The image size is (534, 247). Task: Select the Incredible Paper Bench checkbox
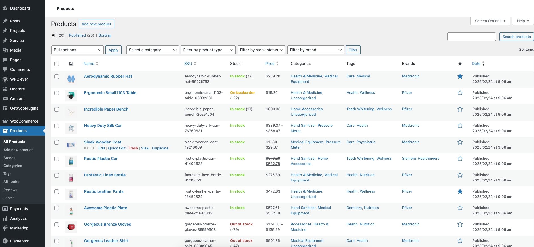click(57, 109)
